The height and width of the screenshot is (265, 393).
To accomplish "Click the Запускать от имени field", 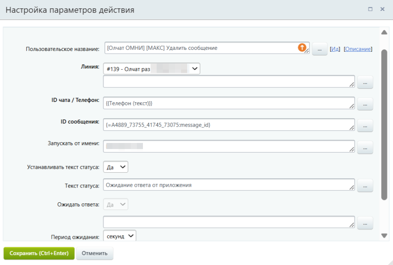I will pos(229,146).
